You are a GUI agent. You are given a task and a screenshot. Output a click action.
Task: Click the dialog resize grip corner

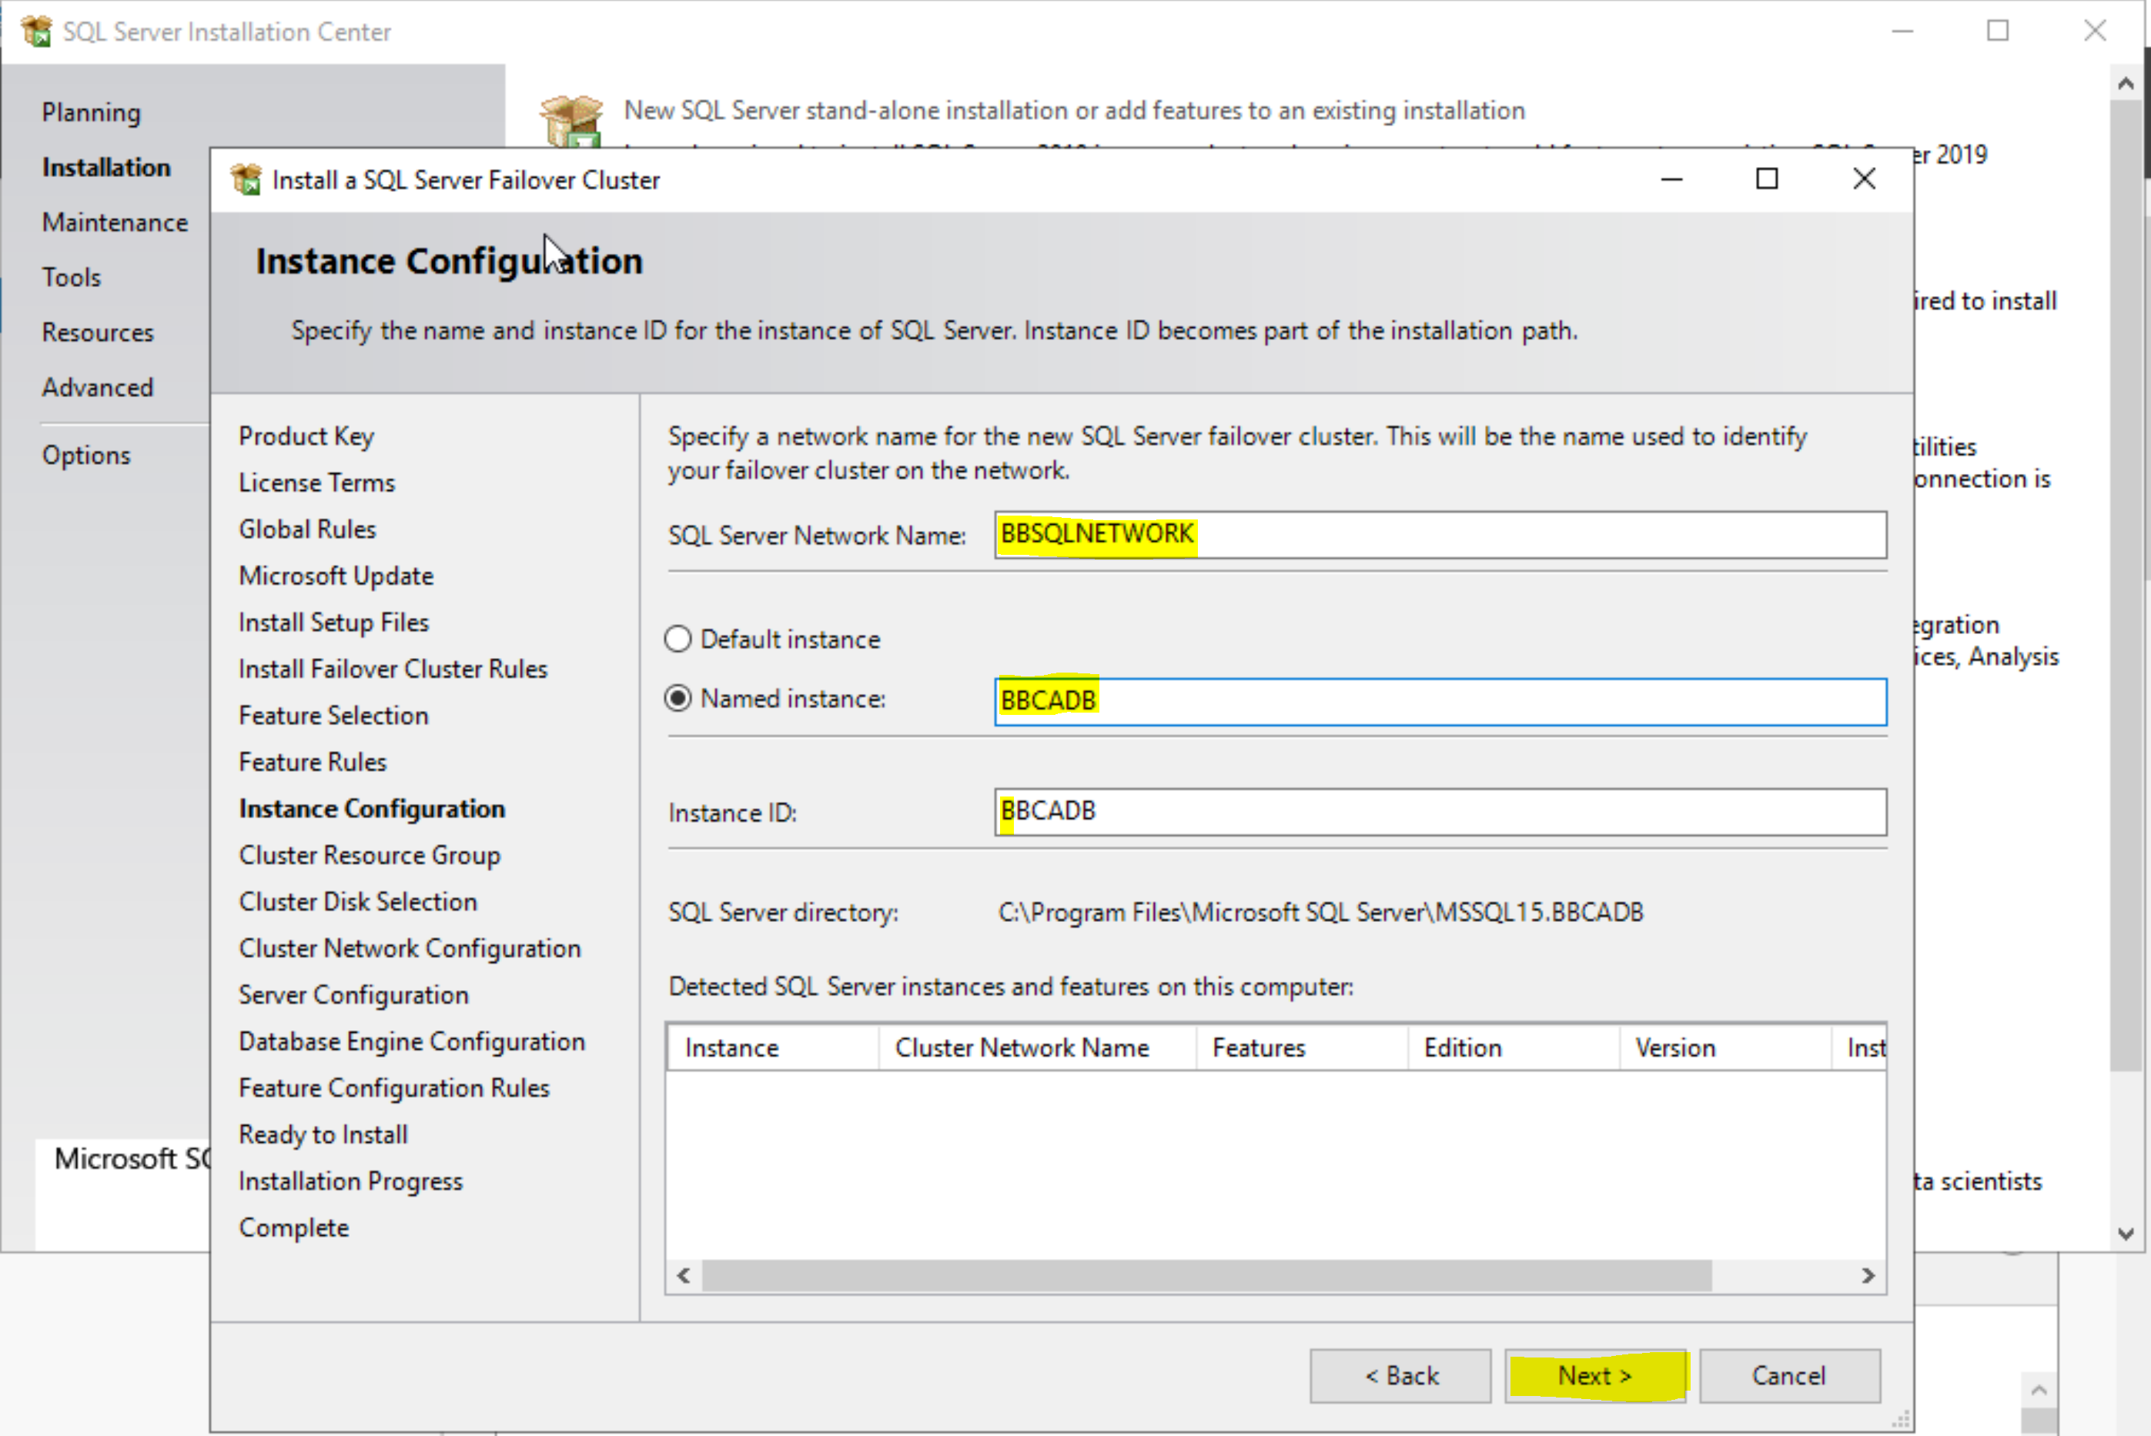point(1901,1420)
